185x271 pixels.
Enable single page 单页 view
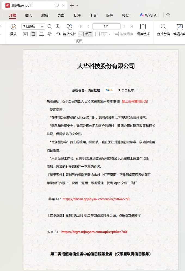point(86,34)
